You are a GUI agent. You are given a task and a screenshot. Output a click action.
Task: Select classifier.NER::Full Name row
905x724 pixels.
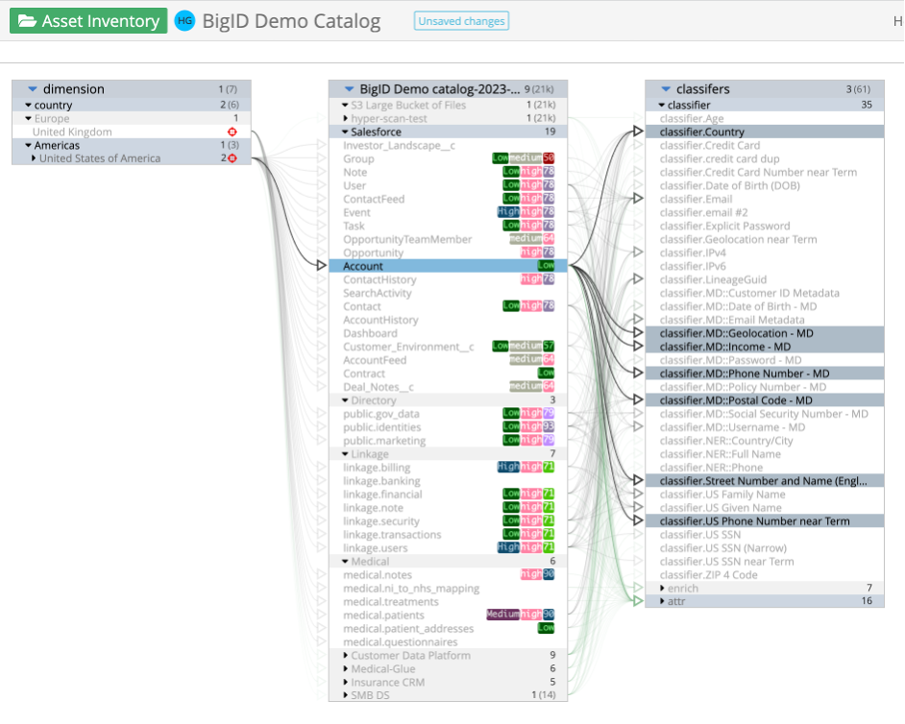765,454
